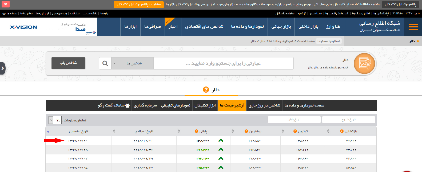Sort by تاریخ / شمسی column arrow

tap(48, 132)
